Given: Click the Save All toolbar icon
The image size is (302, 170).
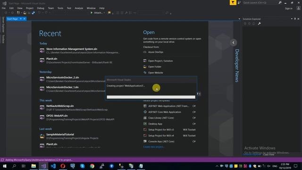Looking at the screenshot, I should point(34,13).
